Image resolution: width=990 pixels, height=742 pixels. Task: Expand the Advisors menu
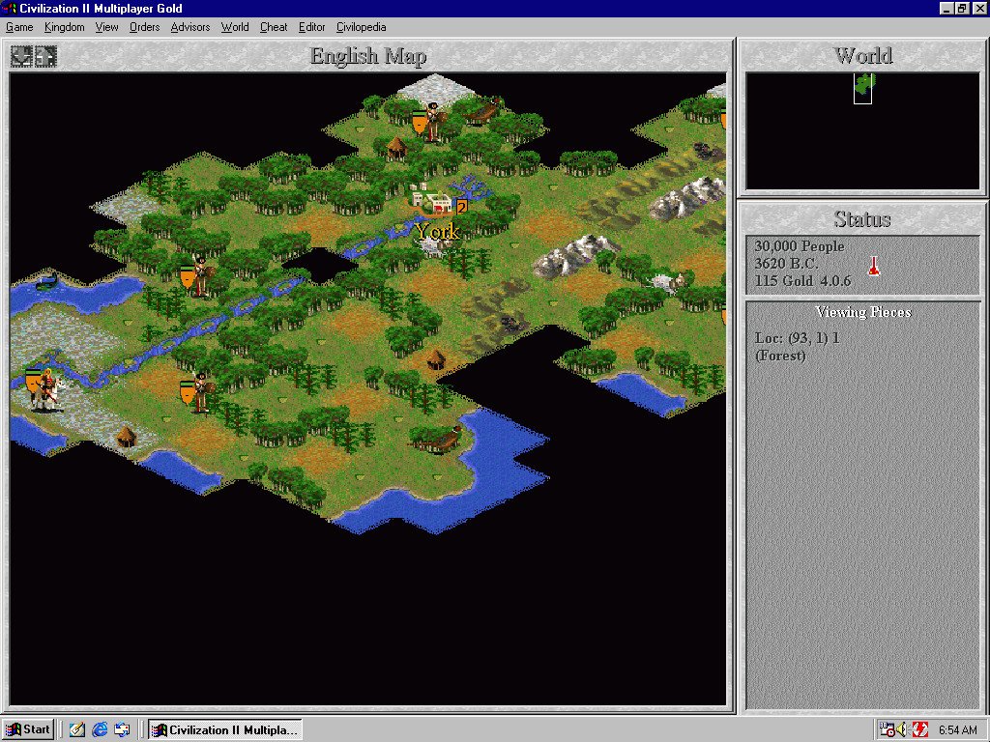[x=189, y=27]
